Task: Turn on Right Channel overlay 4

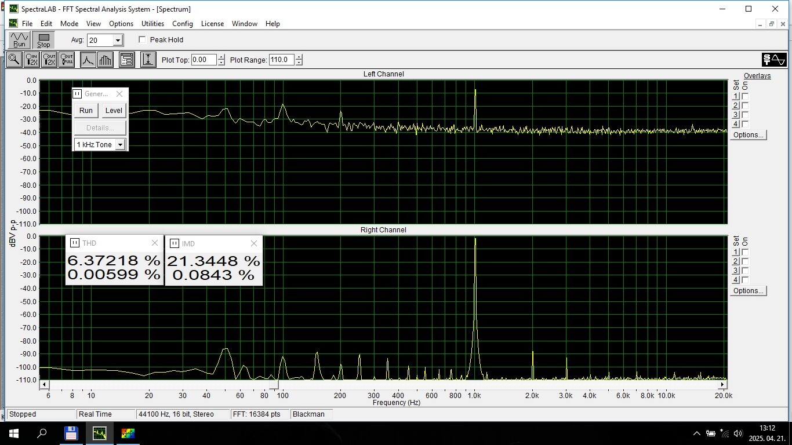Action: (x=745, y=280)
